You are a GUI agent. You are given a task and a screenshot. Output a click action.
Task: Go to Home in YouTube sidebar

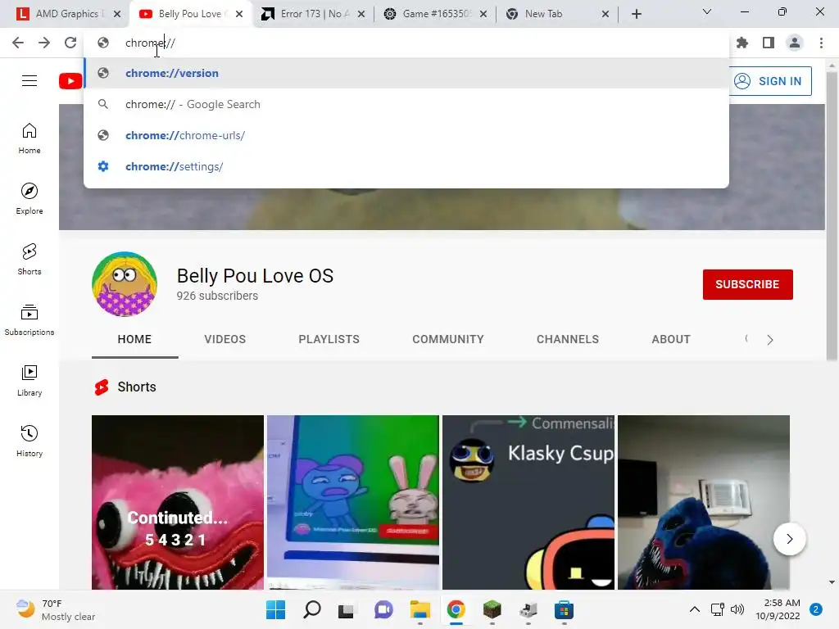[x=29, y=138]
